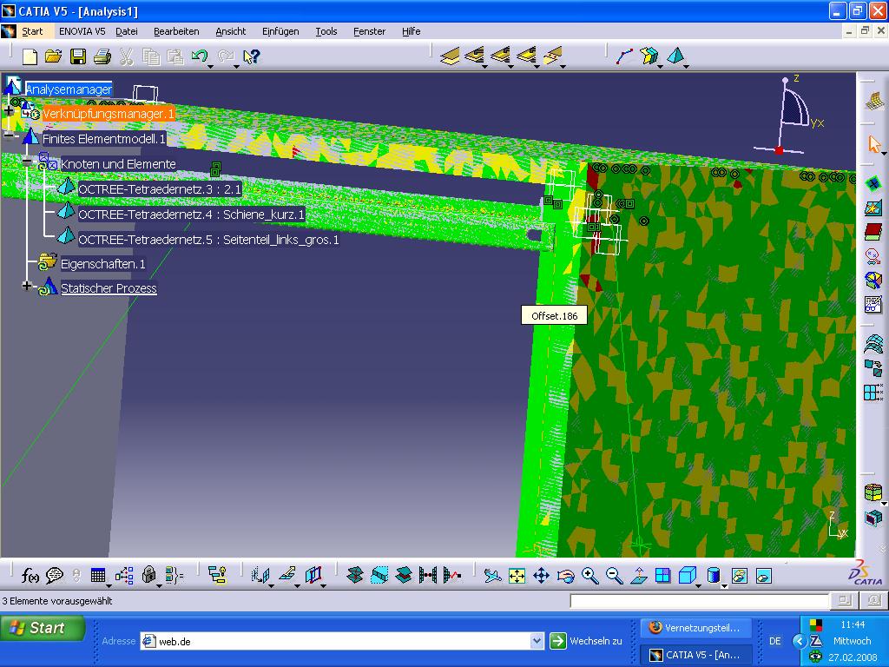Open the Redo history dropdown arrow

tap(236, 66)
